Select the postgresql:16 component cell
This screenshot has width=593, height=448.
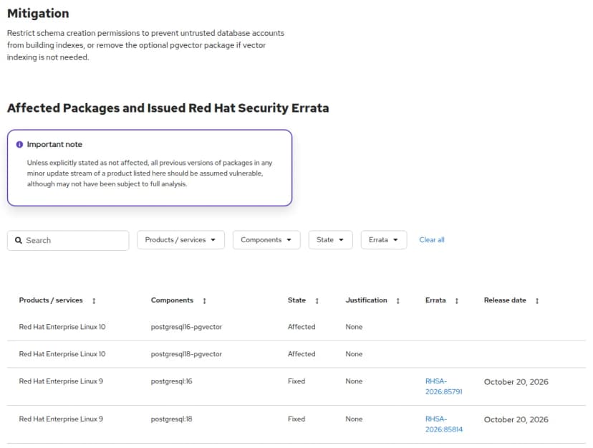(171, 381)
